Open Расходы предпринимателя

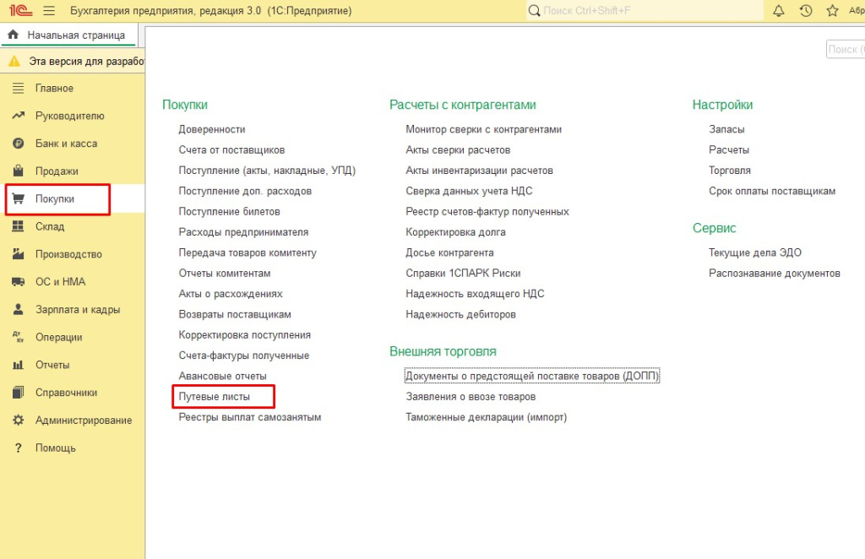243,232
